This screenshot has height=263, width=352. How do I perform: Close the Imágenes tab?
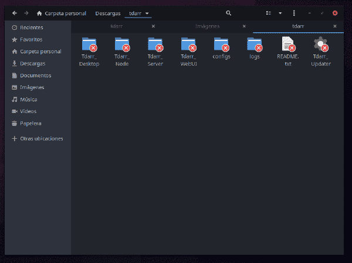[244, 26]
